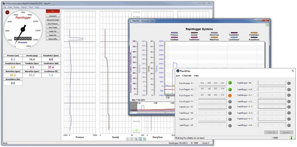
Task: Click the gray status light for Rapidlogger #9
Action: pos(289,83)
